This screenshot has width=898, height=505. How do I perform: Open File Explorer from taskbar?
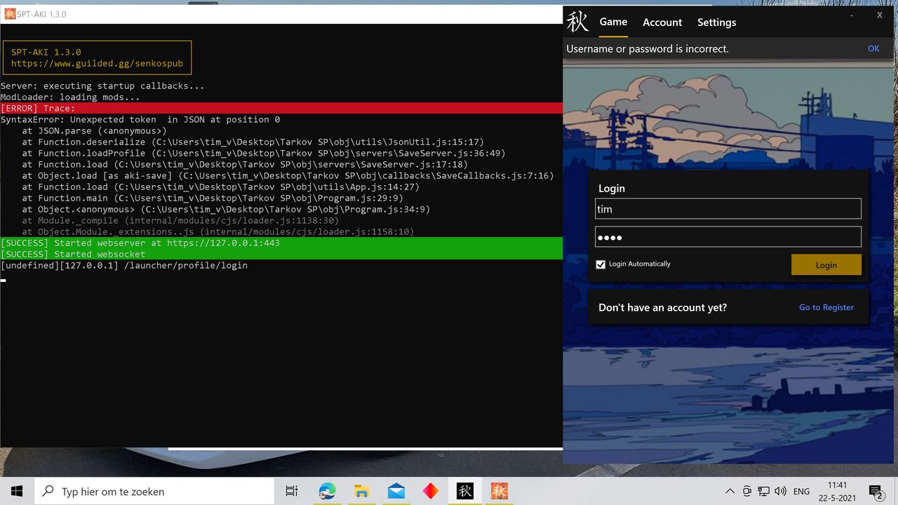(361, 492)
